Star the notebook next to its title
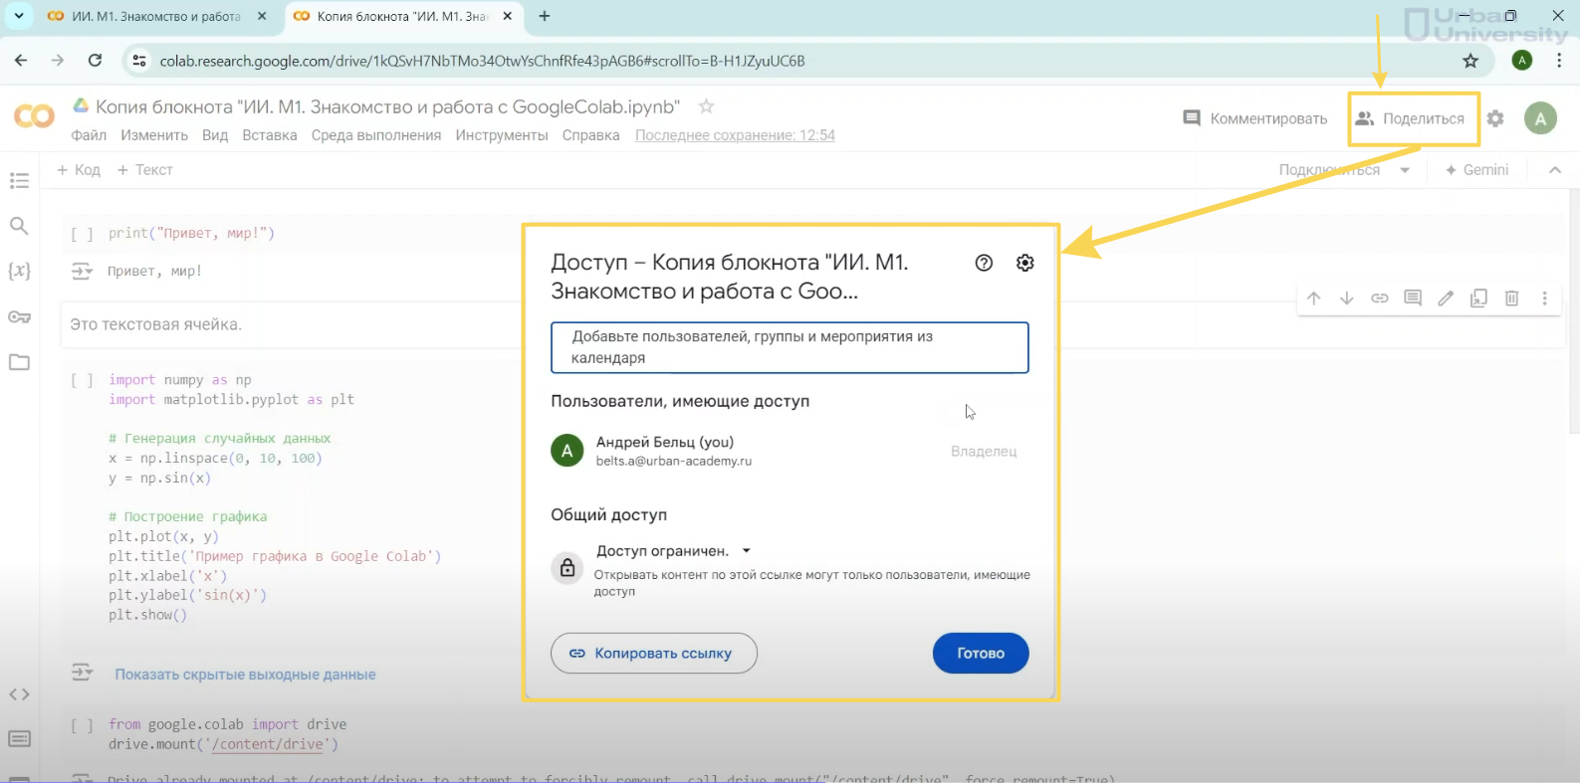1580x783 pixels. 706,106
